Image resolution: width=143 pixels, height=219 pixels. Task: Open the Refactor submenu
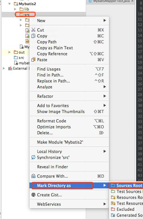tap(69, 96)
